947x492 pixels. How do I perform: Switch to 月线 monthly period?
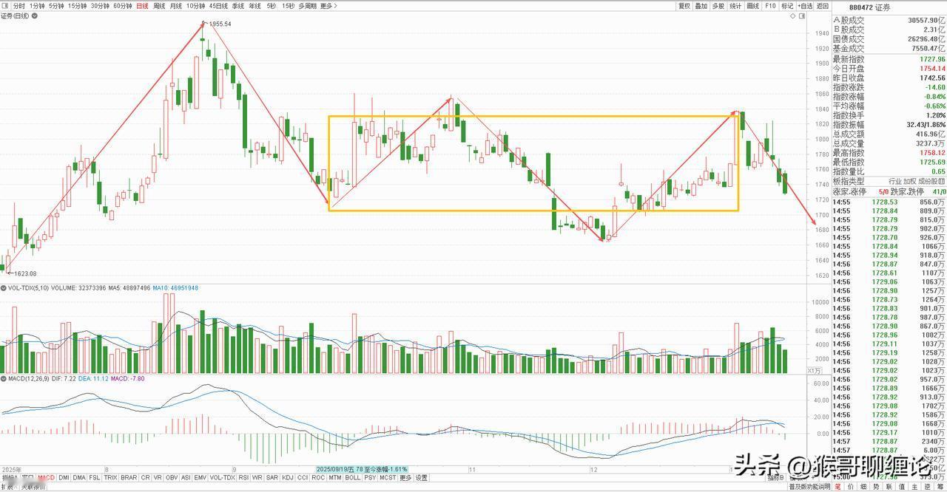[x=176, y=6]
